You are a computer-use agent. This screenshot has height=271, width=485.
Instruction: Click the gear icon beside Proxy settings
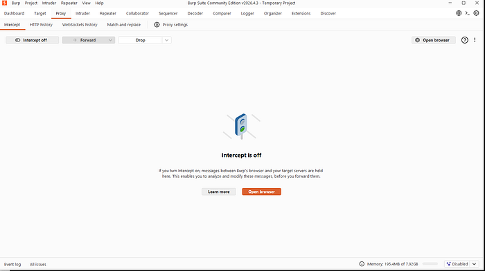pos(157,25)
